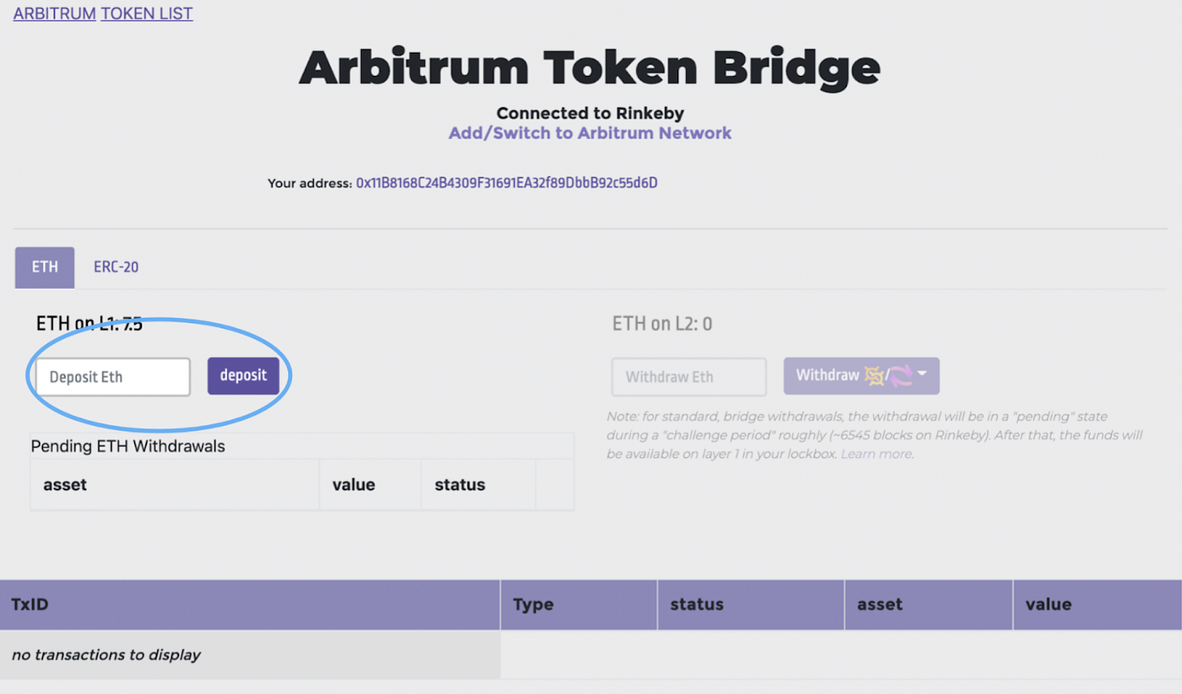The image size is (1182, 694).
Task: Select the ETH tab
Action: pyautogui.click(x=44, y=267)
